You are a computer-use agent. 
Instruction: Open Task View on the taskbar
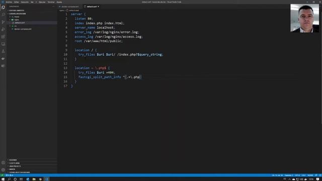[21, 179]
